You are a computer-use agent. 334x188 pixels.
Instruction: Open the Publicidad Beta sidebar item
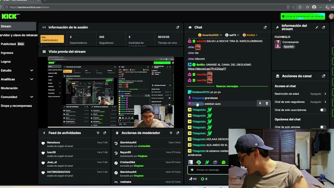tap(12, 44)
